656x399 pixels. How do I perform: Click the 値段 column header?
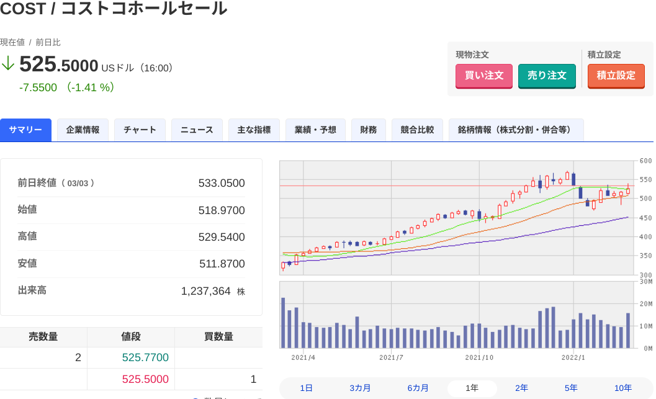coord(131,337)
